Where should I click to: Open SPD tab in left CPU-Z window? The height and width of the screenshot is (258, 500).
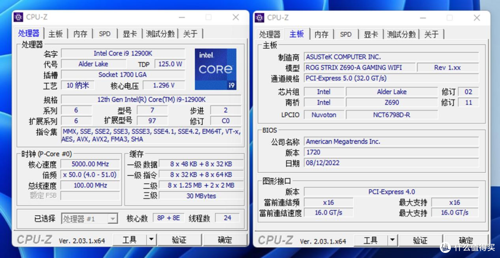(x=105, y=34)
